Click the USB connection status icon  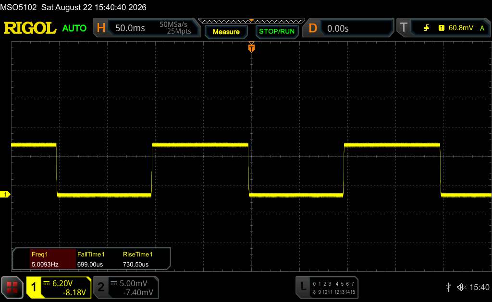click(x=448, y=287)
